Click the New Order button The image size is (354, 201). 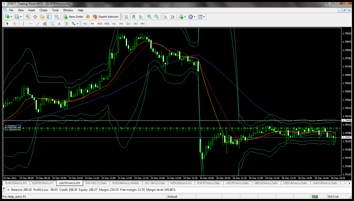tap(74, 17)
